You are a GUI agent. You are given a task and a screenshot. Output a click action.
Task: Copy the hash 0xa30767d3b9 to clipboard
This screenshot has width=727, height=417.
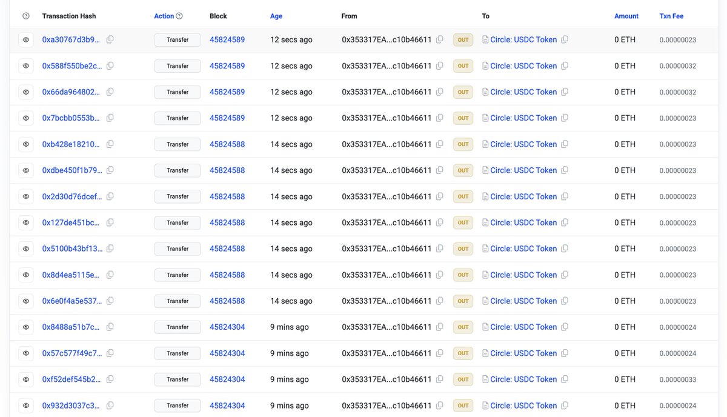click(110, 39)
